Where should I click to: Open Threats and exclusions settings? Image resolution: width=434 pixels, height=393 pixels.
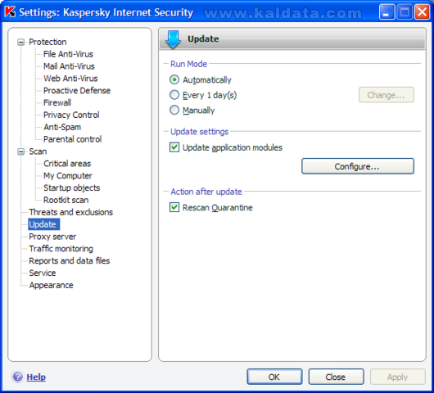pyautogui.click(x=71, y=212)
